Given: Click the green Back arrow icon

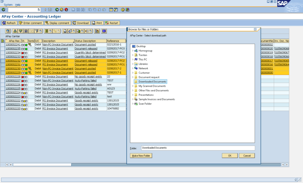Looking at the screenshot, I should tap(57, 10).
